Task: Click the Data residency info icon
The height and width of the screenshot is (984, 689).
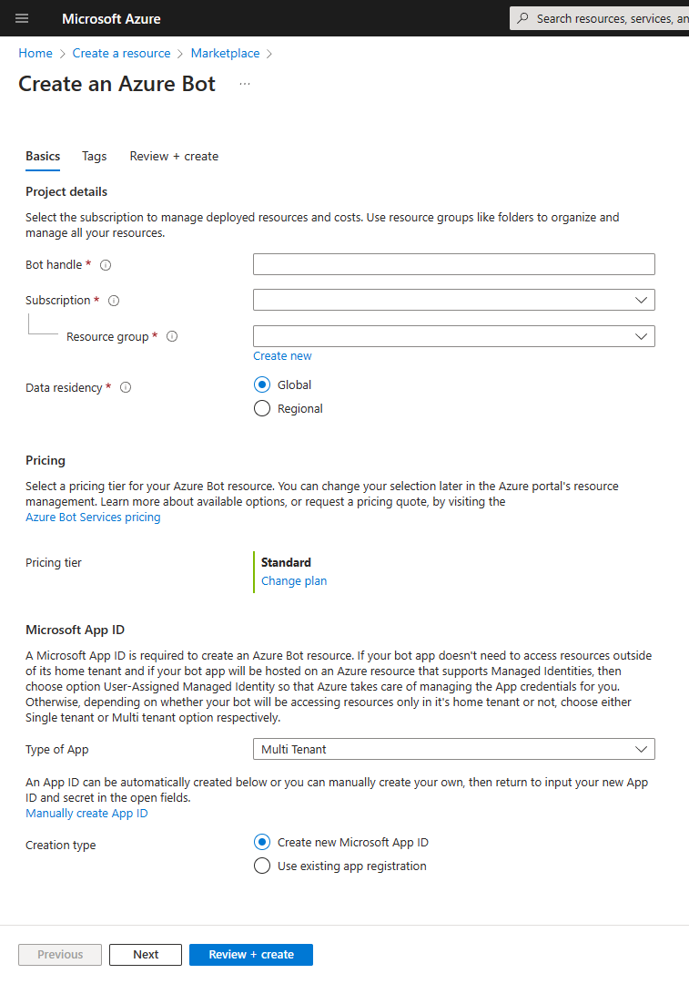Action: [x=125, y=387]
